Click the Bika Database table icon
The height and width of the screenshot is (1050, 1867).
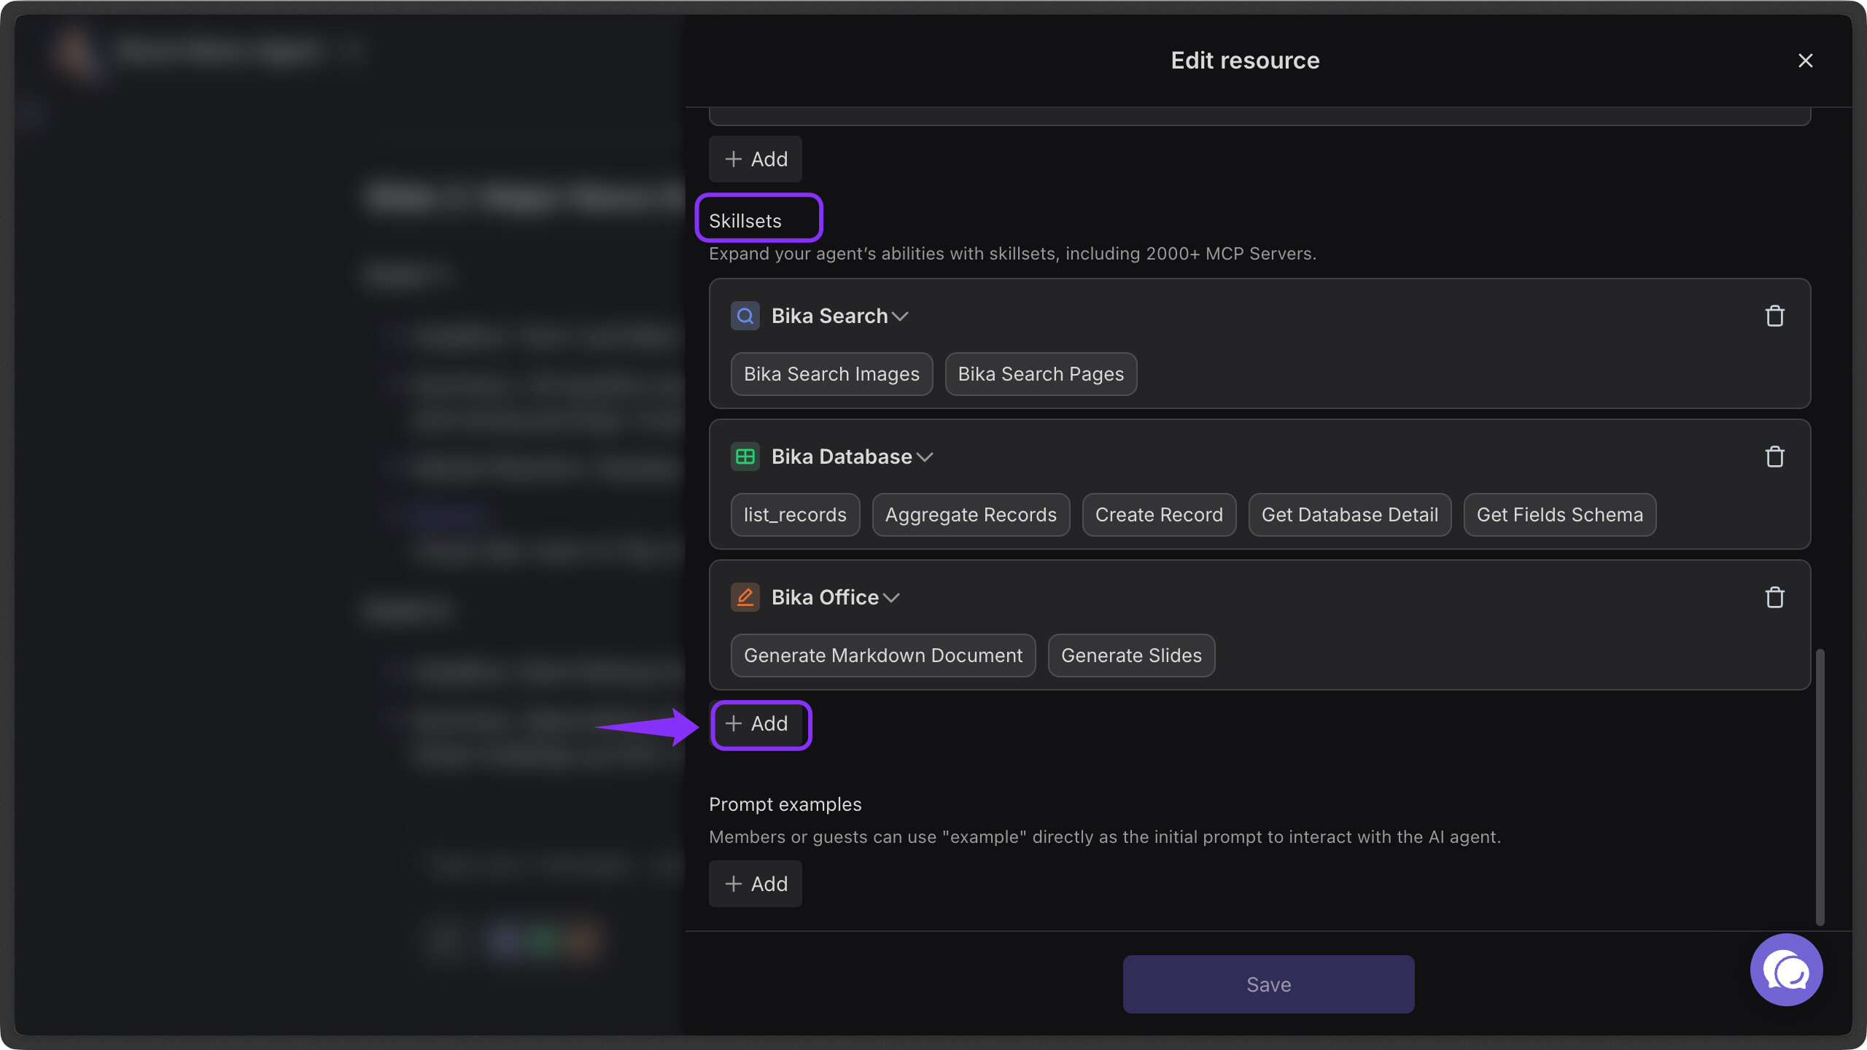pos(745,456)
